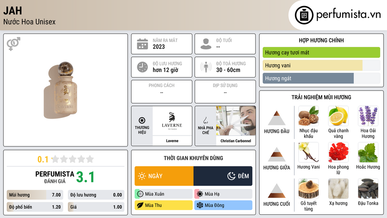Click the star badge icon above Thương hiệu
This screenshot has width=387, height=218.
point(142,120)
